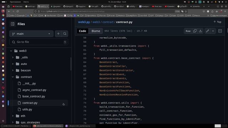228x128 pixels.
Task: Open utils.py in file tree
Action: pyautogui.click(x=27, y=110)
